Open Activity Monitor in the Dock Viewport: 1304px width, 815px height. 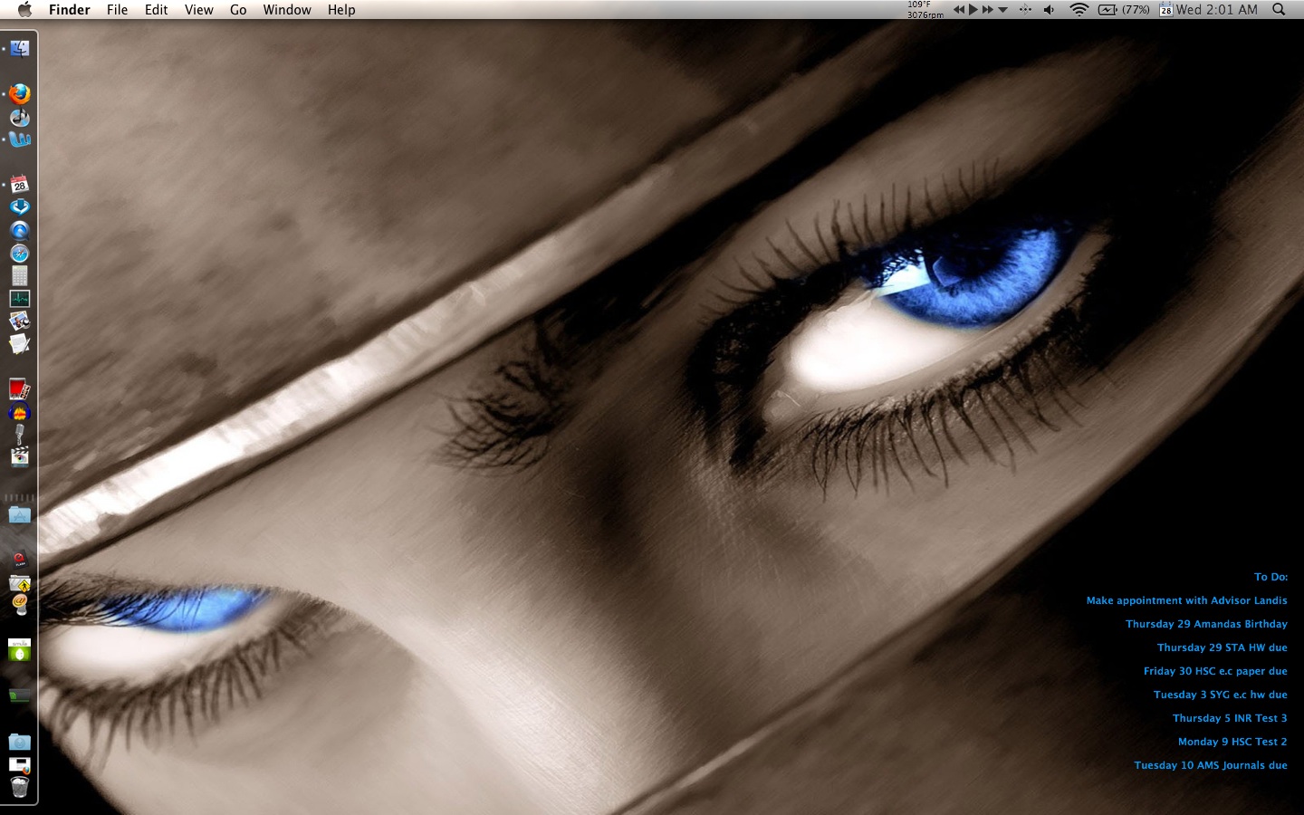(x=19, y=298)
